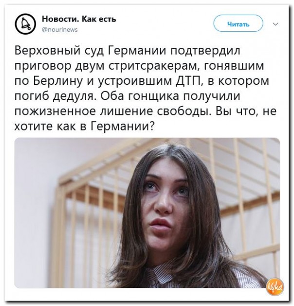Screen dimensions: 294x306
Task: Click the word "свободы" in the tweet
Action: (x=184, y=111)
